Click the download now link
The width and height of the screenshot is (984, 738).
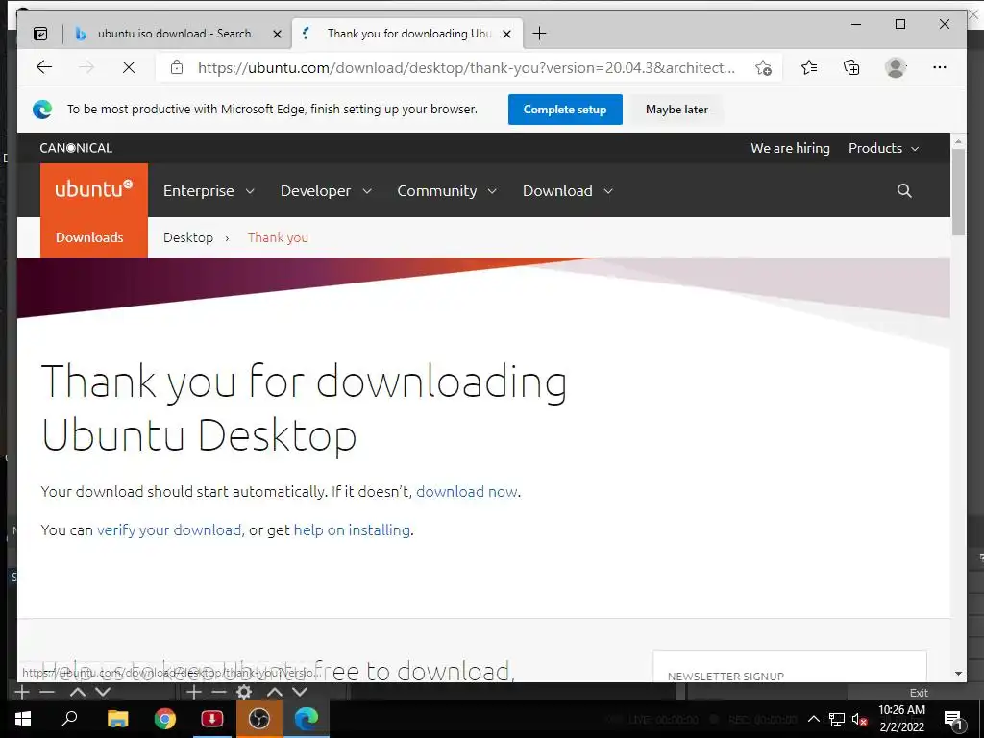click(467, 491)
